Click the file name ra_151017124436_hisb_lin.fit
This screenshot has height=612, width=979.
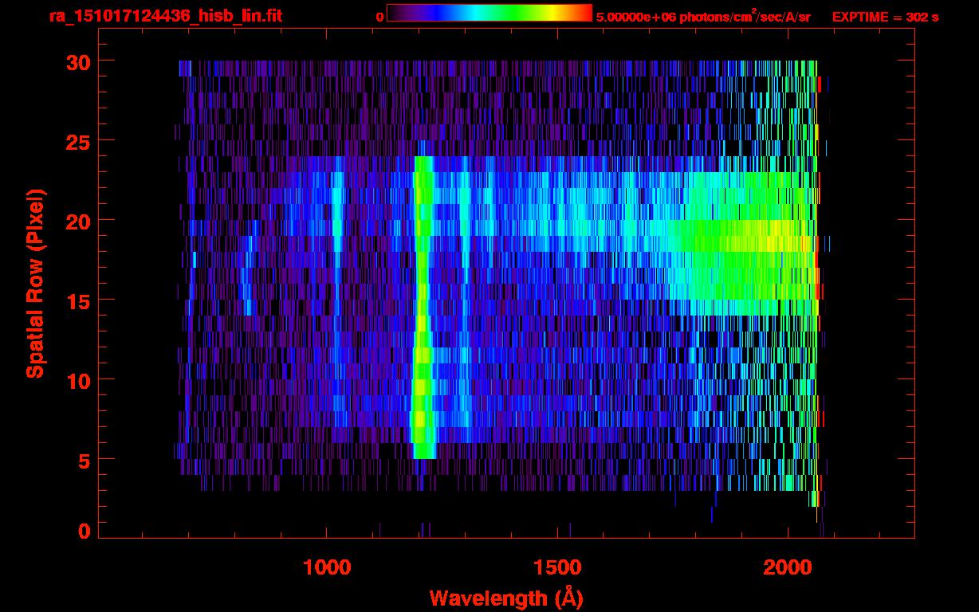click(x=165, y=17)
